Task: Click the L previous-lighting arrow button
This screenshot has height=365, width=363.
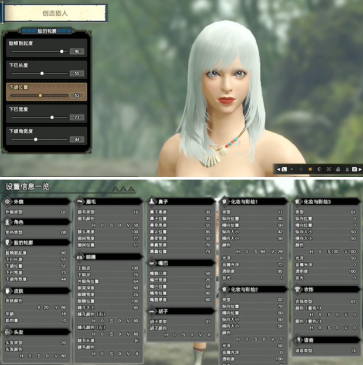Action: point(281,169)
